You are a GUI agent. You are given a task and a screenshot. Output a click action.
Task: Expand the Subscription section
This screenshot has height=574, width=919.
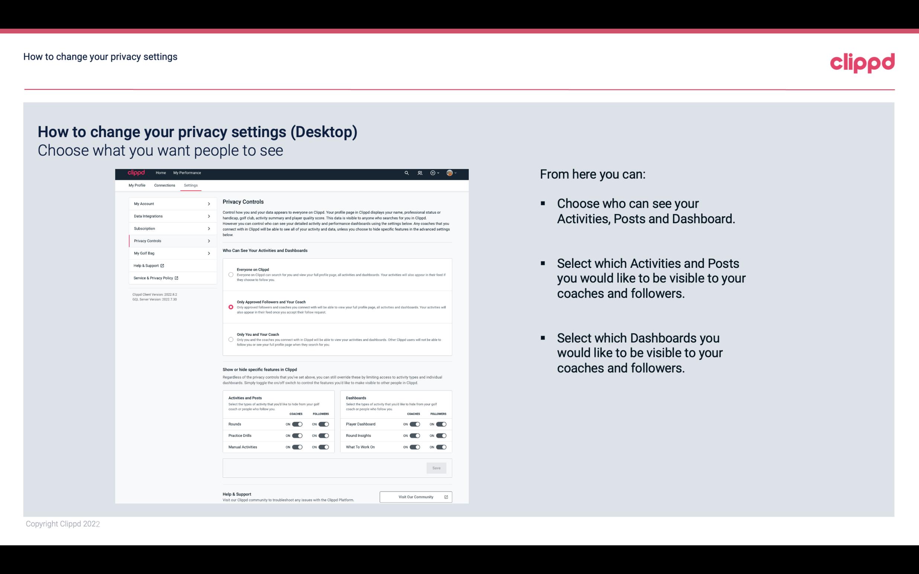[x=170, y=228]
